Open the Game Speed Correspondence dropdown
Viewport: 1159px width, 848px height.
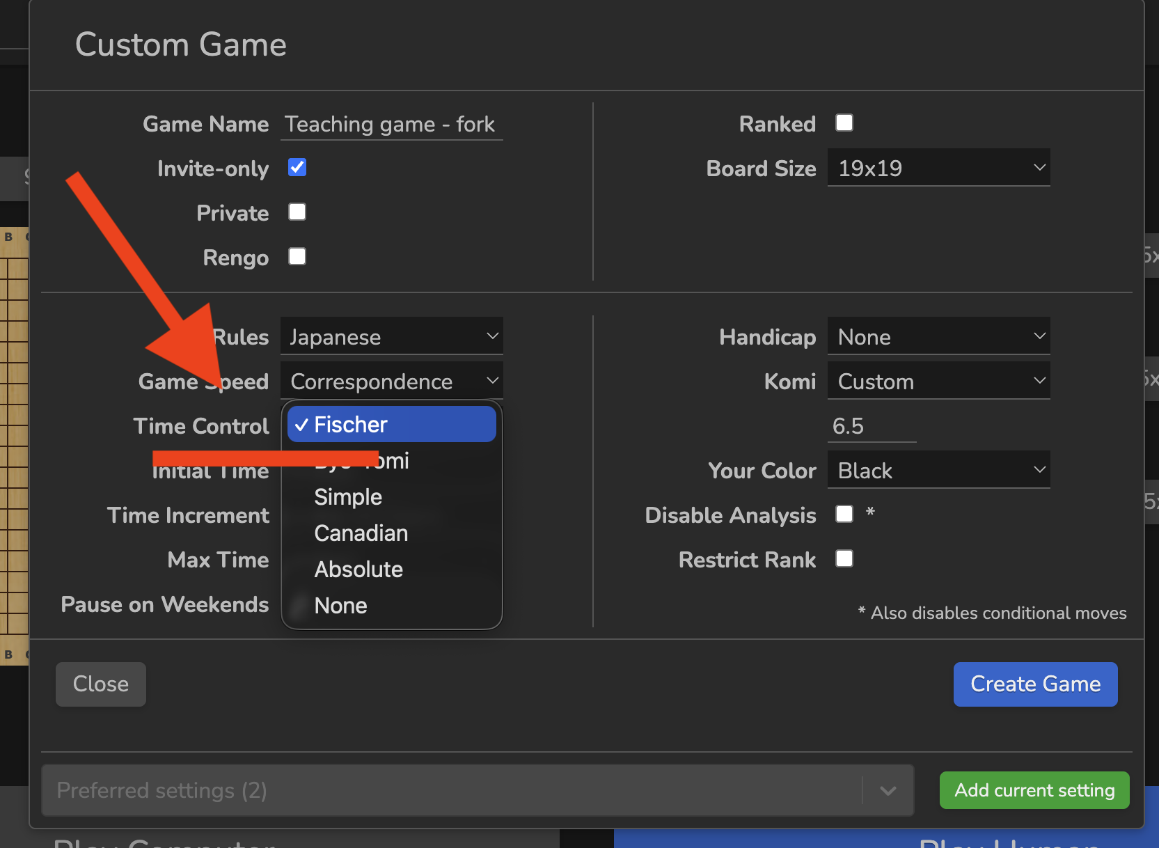point(391,382)
